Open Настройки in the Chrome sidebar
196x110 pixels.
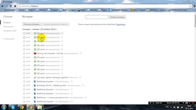point(10,31)
